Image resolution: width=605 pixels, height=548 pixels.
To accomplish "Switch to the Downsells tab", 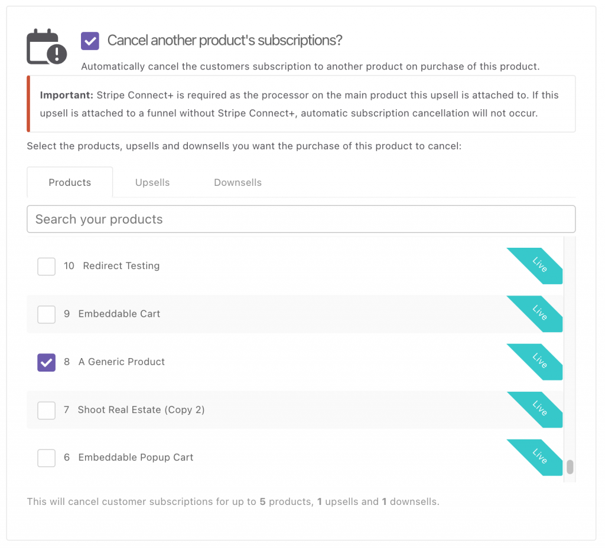I will (x=238, y=182).
